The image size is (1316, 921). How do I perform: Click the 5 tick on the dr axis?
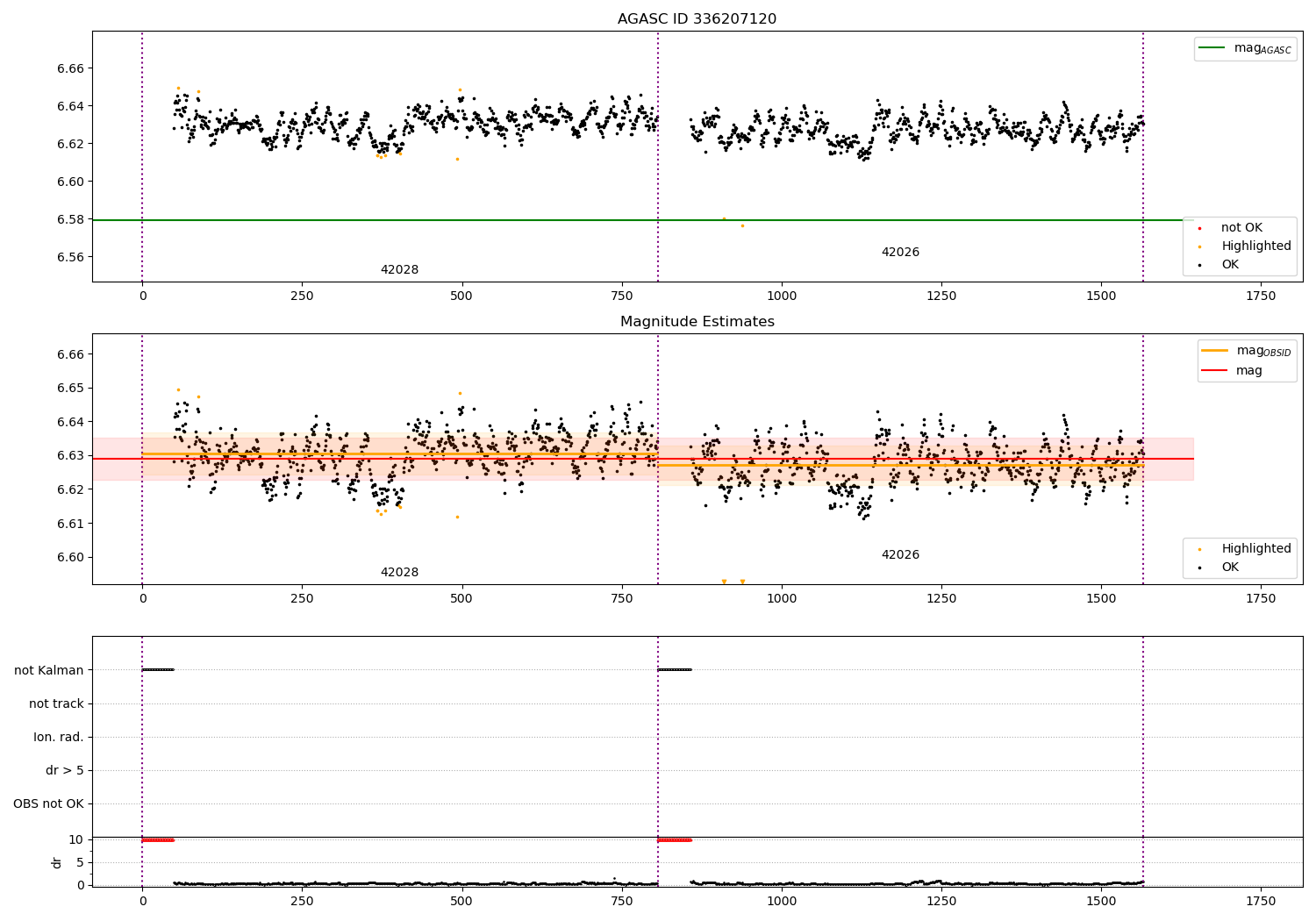(80, 863)
